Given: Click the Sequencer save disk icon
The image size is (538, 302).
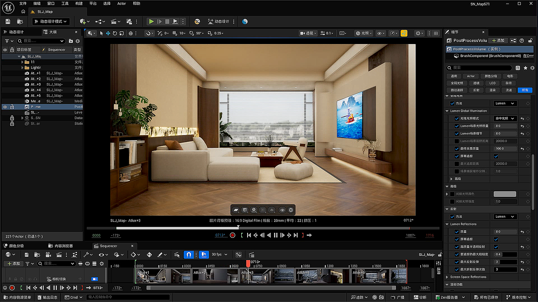Looking at the screenshot, I should pyautogui.click(x=26, y=255).
